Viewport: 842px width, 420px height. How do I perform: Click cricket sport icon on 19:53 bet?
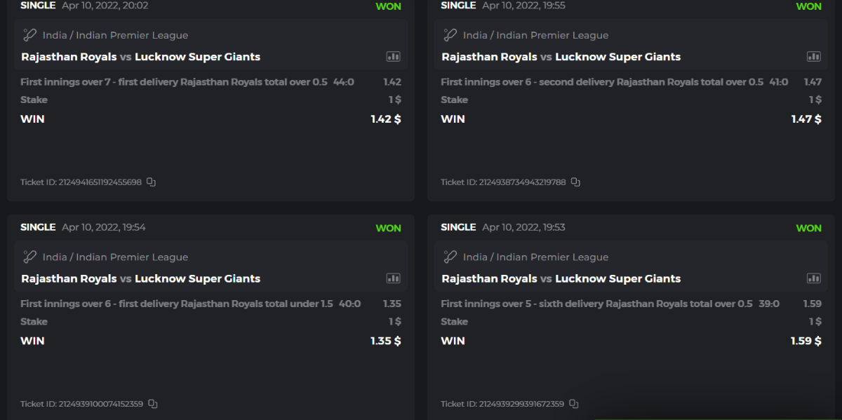[450, 257]
